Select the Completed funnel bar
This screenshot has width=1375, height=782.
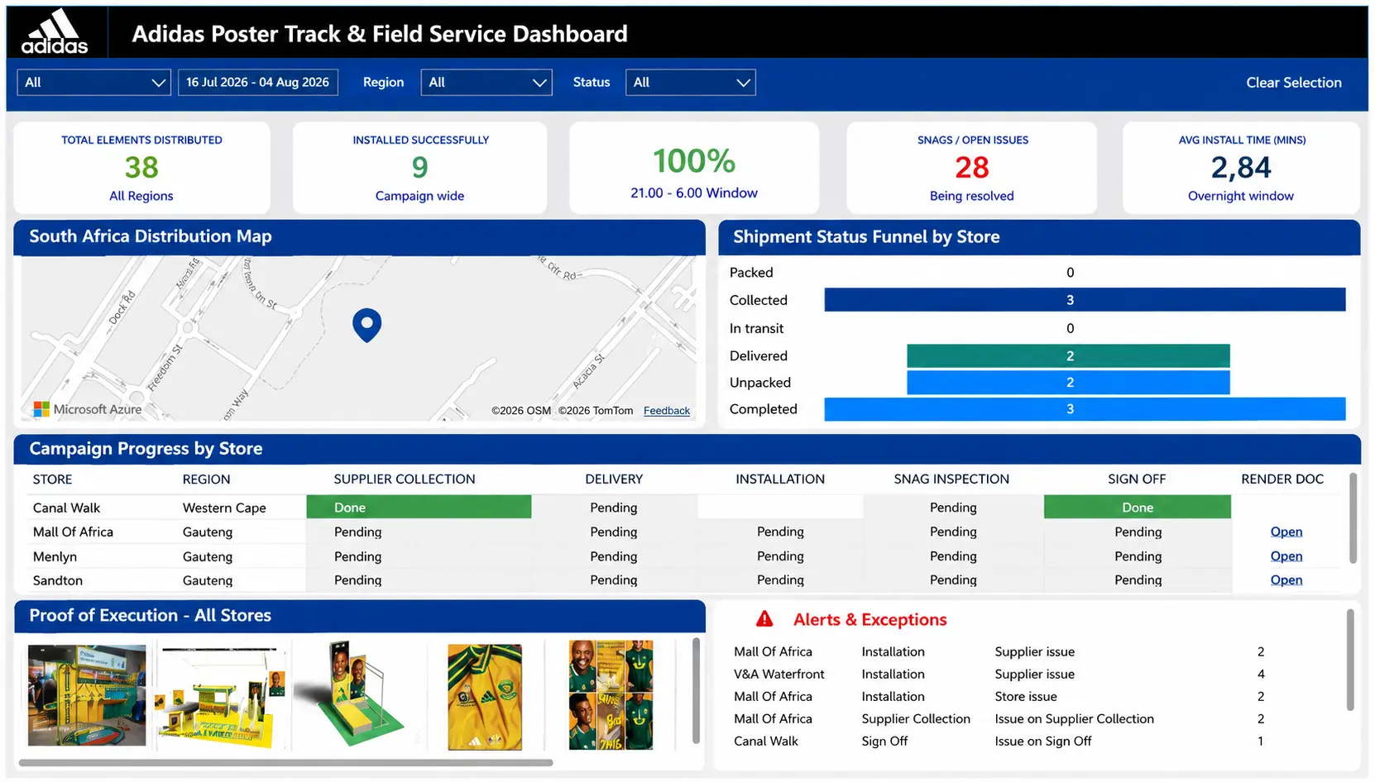pyautogui.click(x=1085, y=409)
